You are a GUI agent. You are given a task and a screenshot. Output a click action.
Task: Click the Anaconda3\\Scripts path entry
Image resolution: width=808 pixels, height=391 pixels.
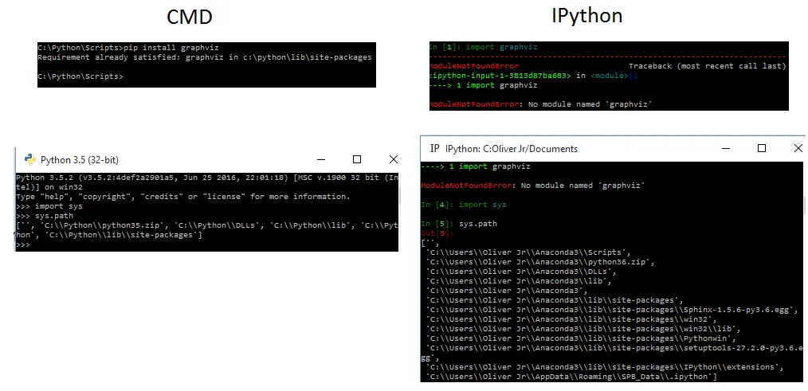click(528, 252)
